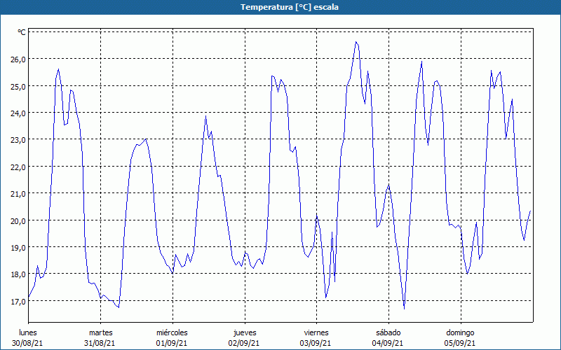Click the 22,0 y-axis label
Screen dimensions: 561x350
(x=18, y=167)
